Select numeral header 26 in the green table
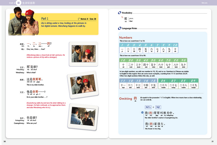 [x=163, y=81]
